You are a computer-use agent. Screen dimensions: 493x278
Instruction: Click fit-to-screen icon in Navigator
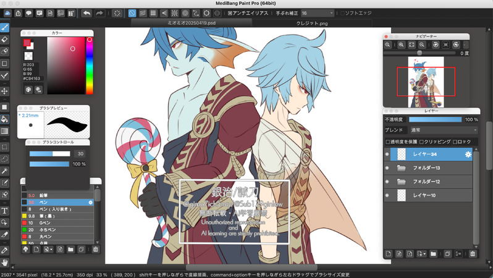tap(411, 45)
